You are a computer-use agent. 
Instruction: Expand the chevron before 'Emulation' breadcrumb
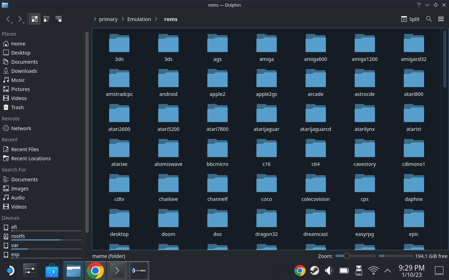tap(123, 19)
